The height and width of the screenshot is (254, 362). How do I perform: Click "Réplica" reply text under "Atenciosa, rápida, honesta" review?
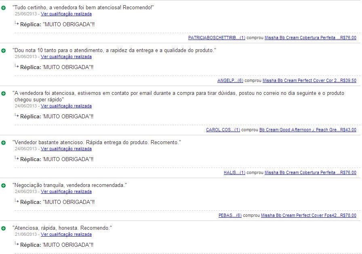tap(57, 245)
